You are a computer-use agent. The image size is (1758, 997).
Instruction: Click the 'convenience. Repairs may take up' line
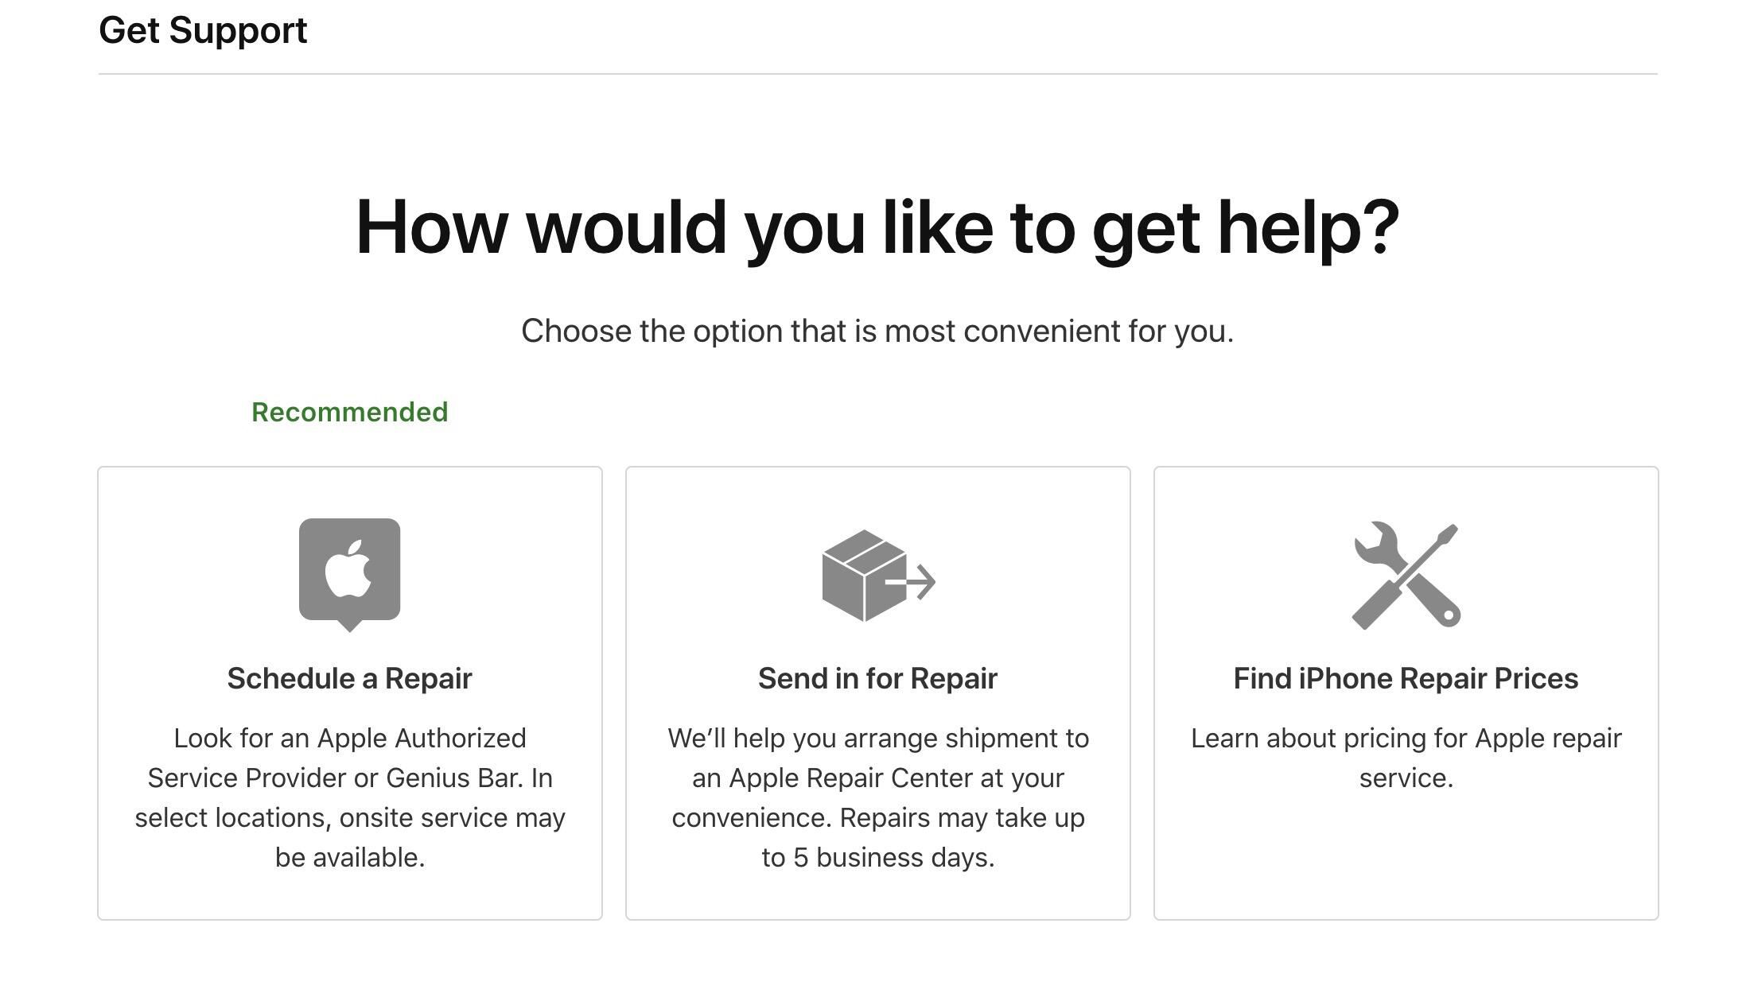point(877,817)
